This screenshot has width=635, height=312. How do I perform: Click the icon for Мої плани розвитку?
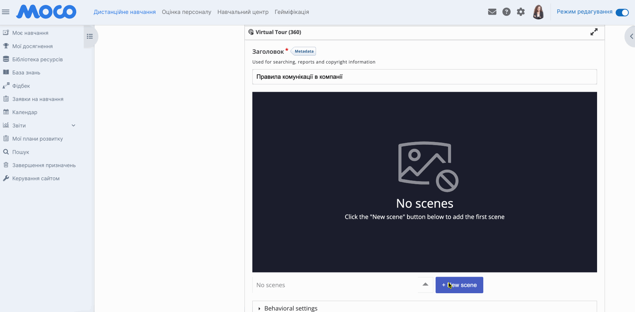[x=6, y=138]
